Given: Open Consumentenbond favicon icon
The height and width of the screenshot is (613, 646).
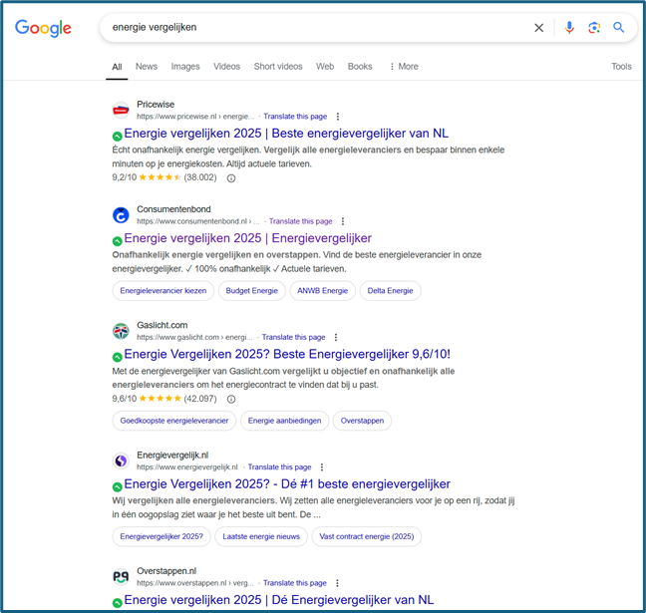Looking at the screenshot, I should tap(121, 215).
